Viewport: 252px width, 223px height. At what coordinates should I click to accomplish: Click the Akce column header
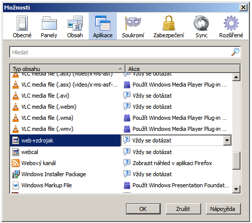(x=183, y=69)
